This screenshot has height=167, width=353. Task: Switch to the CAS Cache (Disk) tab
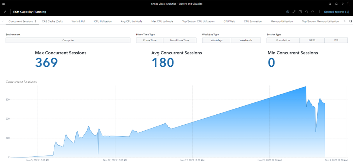[52, 22]
